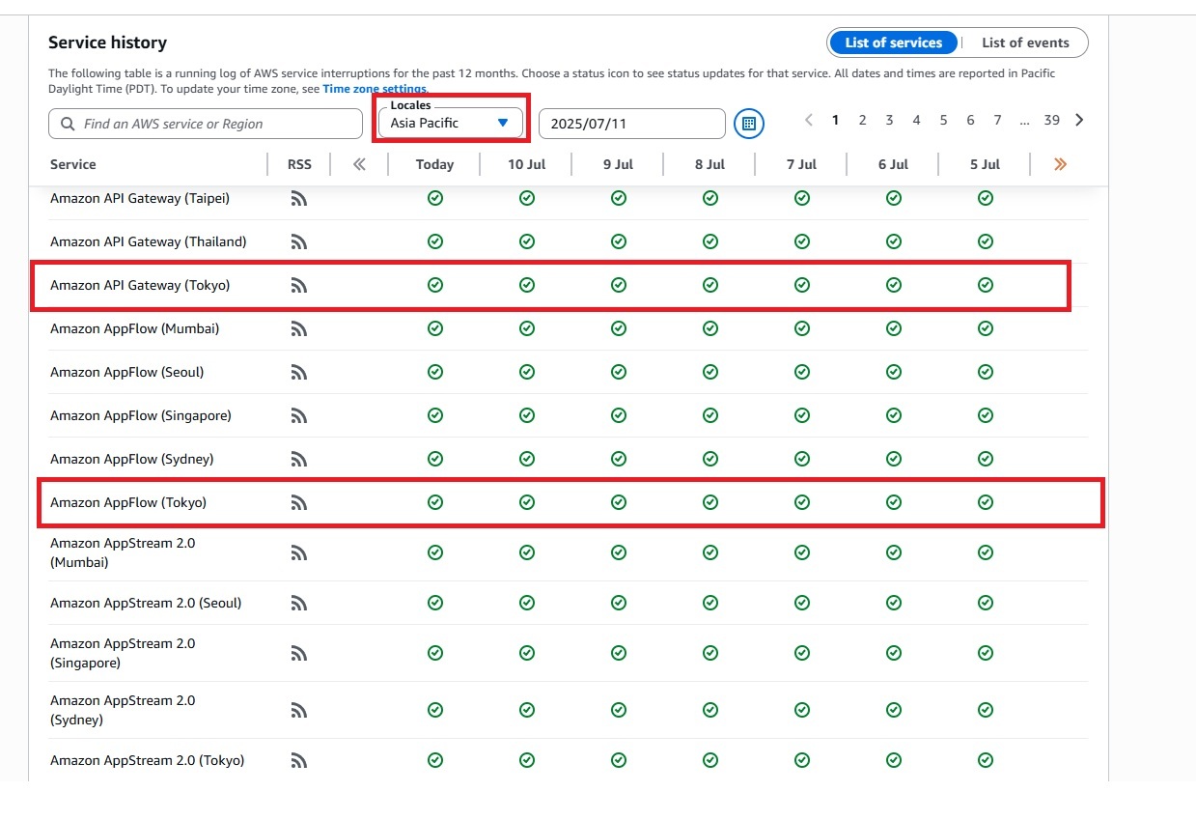
Task: Click 7 Jul status icon for AppFlow (Singapore)
Action: 802,415
